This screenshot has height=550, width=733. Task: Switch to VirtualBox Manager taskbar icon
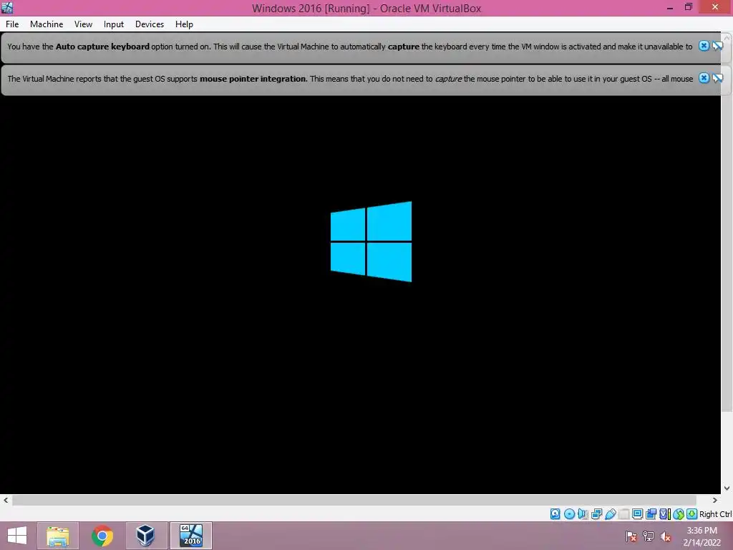pyautogui.click(x=146, y=536)
